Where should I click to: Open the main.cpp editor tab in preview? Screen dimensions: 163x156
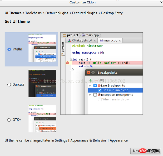coord(110,41)
